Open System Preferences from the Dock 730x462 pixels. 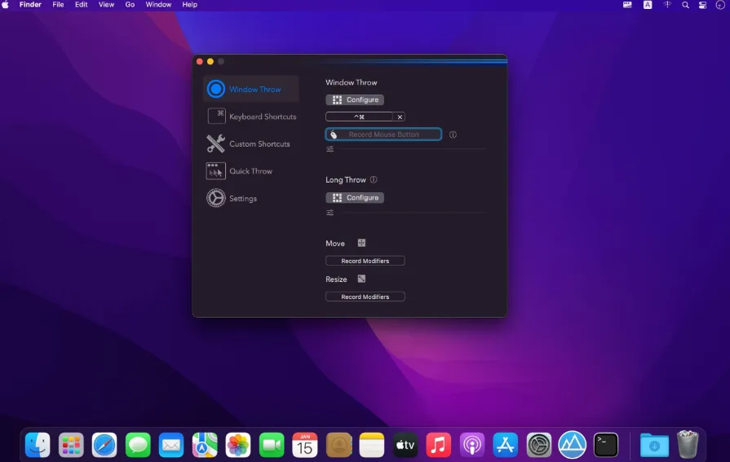pos(538,445)
